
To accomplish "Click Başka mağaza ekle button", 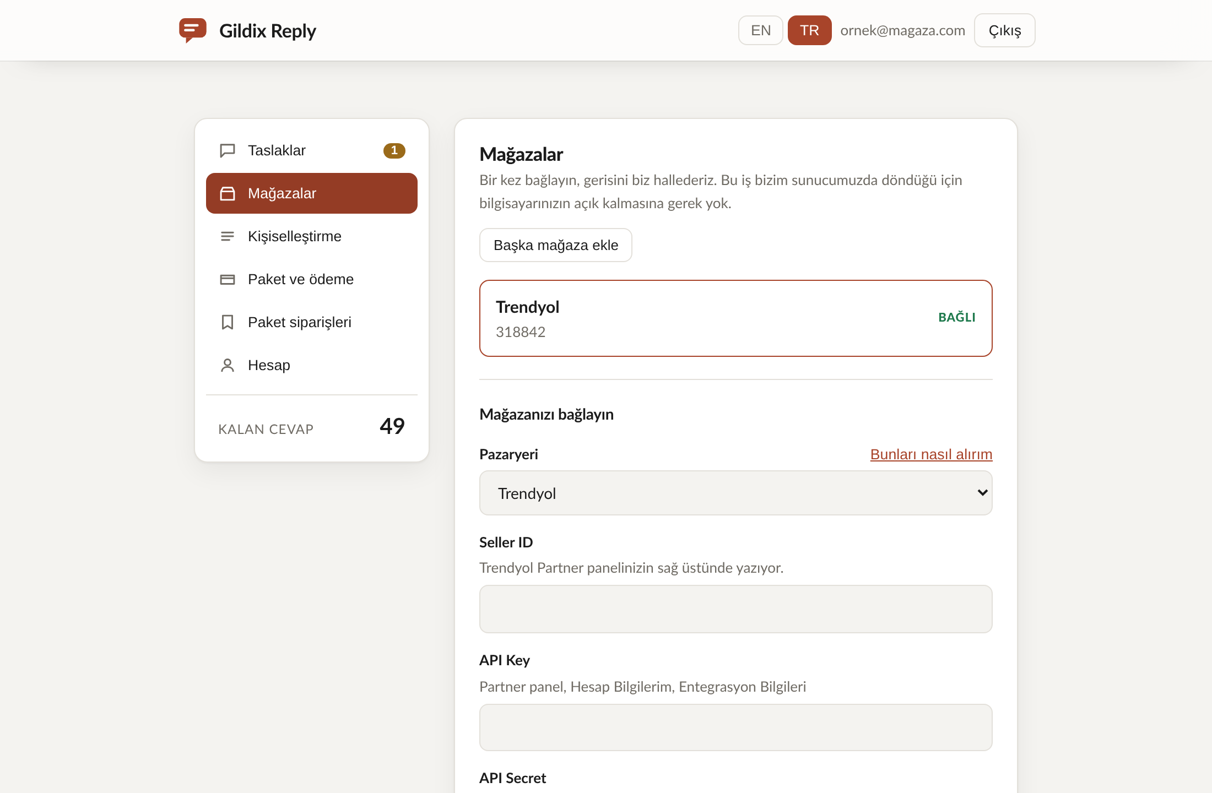I will click(x=556, y=245).
